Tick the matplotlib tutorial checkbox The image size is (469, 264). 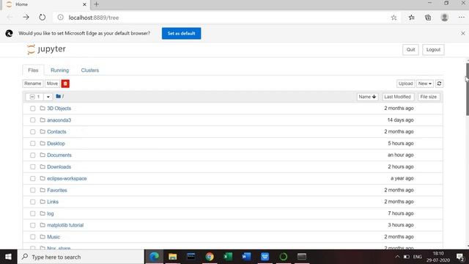click(x=32, y=225)
